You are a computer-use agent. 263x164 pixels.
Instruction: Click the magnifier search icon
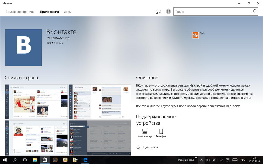point(254,11)
